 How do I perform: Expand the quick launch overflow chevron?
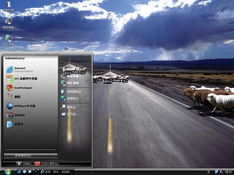pyautogui.click(x=36, y=172)
